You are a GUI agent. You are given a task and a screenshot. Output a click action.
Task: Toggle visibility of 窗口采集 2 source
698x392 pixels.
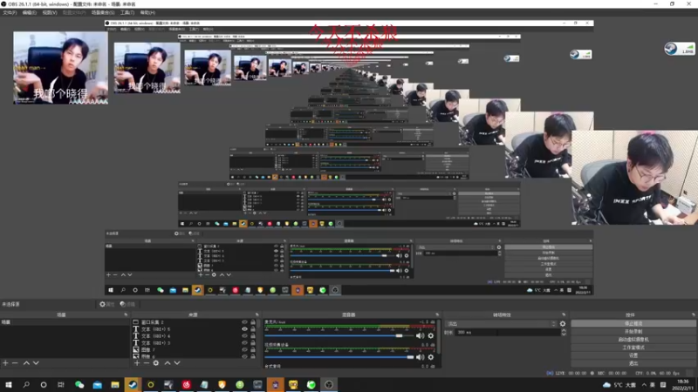coord(244,322)
